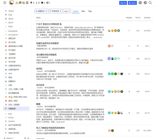Viewport: 158px width, 139px height.
Task: Switch to the Top tab
Action: (90, 11)
